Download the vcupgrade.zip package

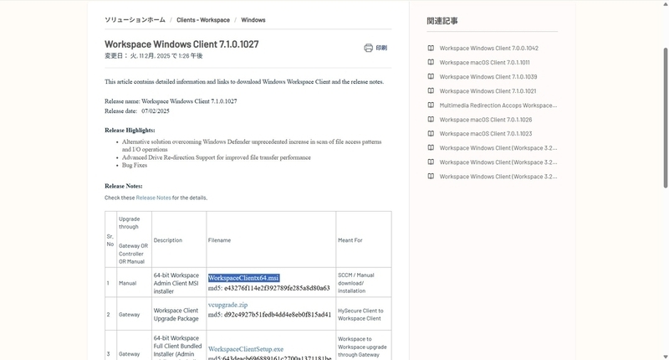227,305
